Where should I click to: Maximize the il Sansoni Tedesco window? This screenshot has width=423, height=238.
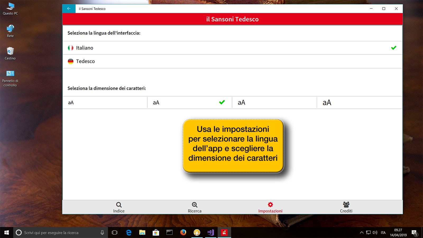[x=384, y=9]
